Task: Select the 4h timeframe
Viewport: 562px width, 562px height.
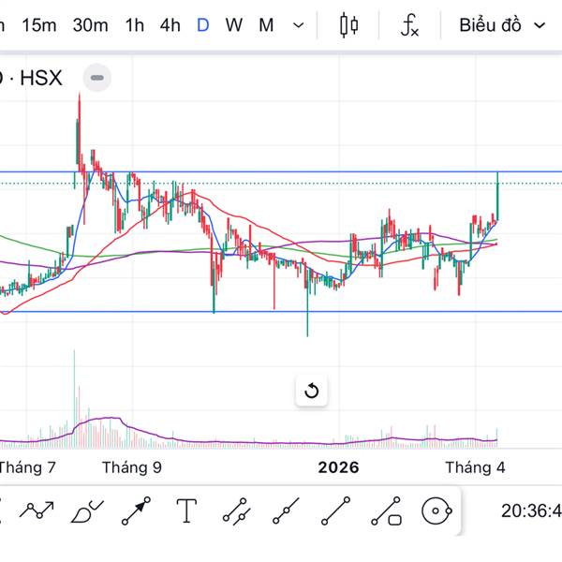Action: click(170, 25)
